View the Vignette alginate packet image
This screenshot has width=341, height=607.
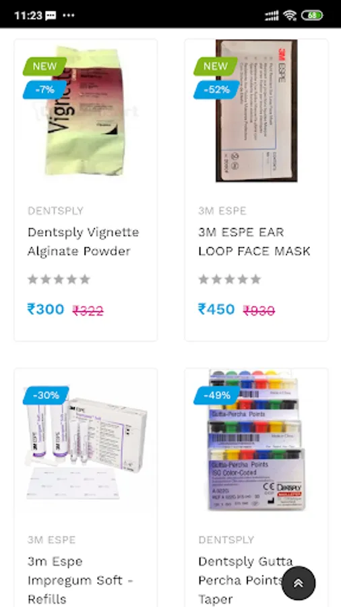pyautogui.click(x=86, y=111)
